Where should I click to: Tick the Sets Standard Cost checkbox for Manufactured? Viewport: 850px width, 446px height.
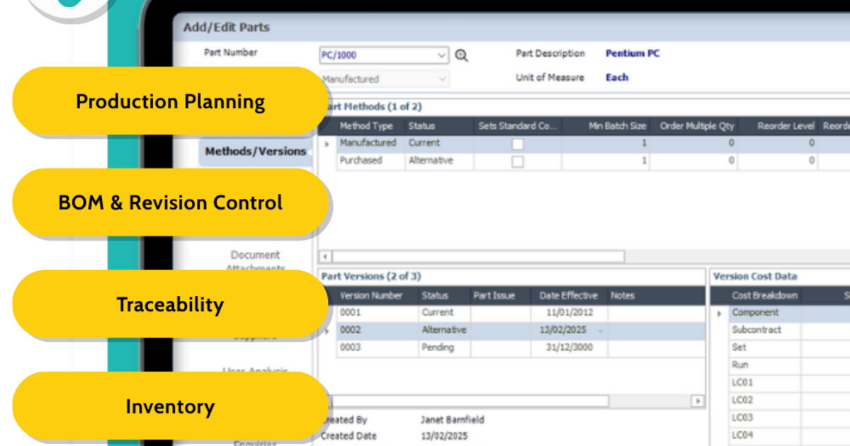[518, 144]
